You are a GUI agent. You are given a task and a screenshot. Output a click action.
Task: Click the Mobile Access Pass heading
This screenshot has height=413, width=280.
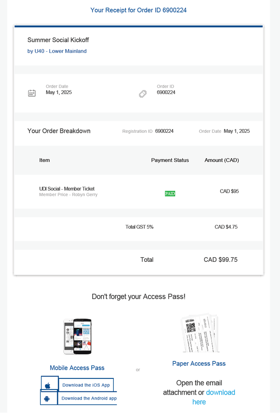tap(77, 368)
